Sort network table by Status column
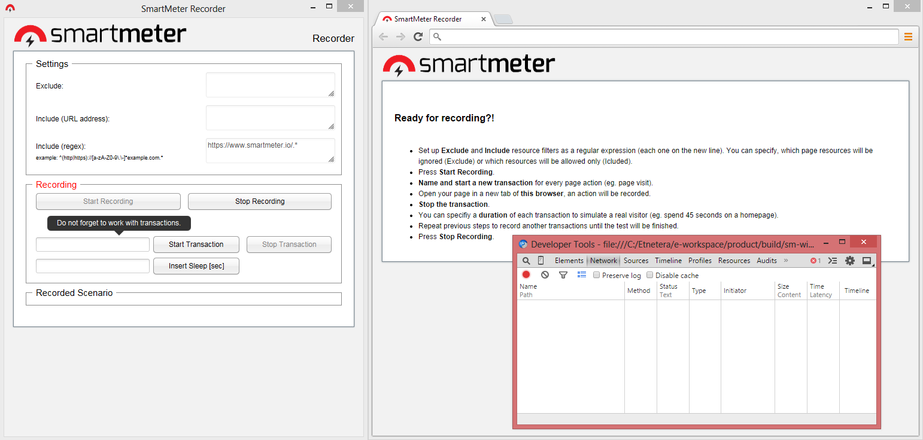 coord(673,291)
